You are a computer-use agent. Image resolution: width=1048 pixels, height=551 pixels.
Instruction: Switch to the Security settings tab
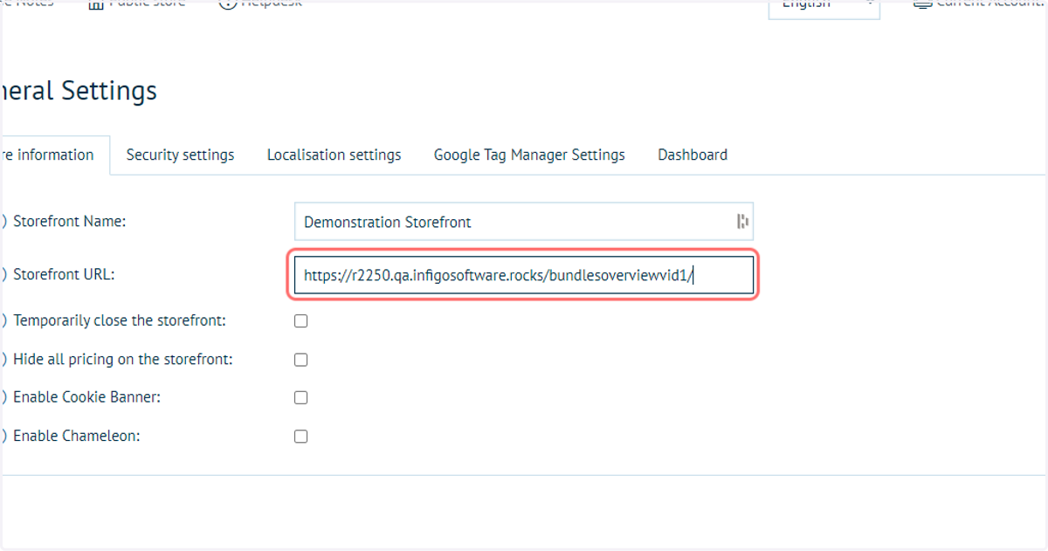180,155
